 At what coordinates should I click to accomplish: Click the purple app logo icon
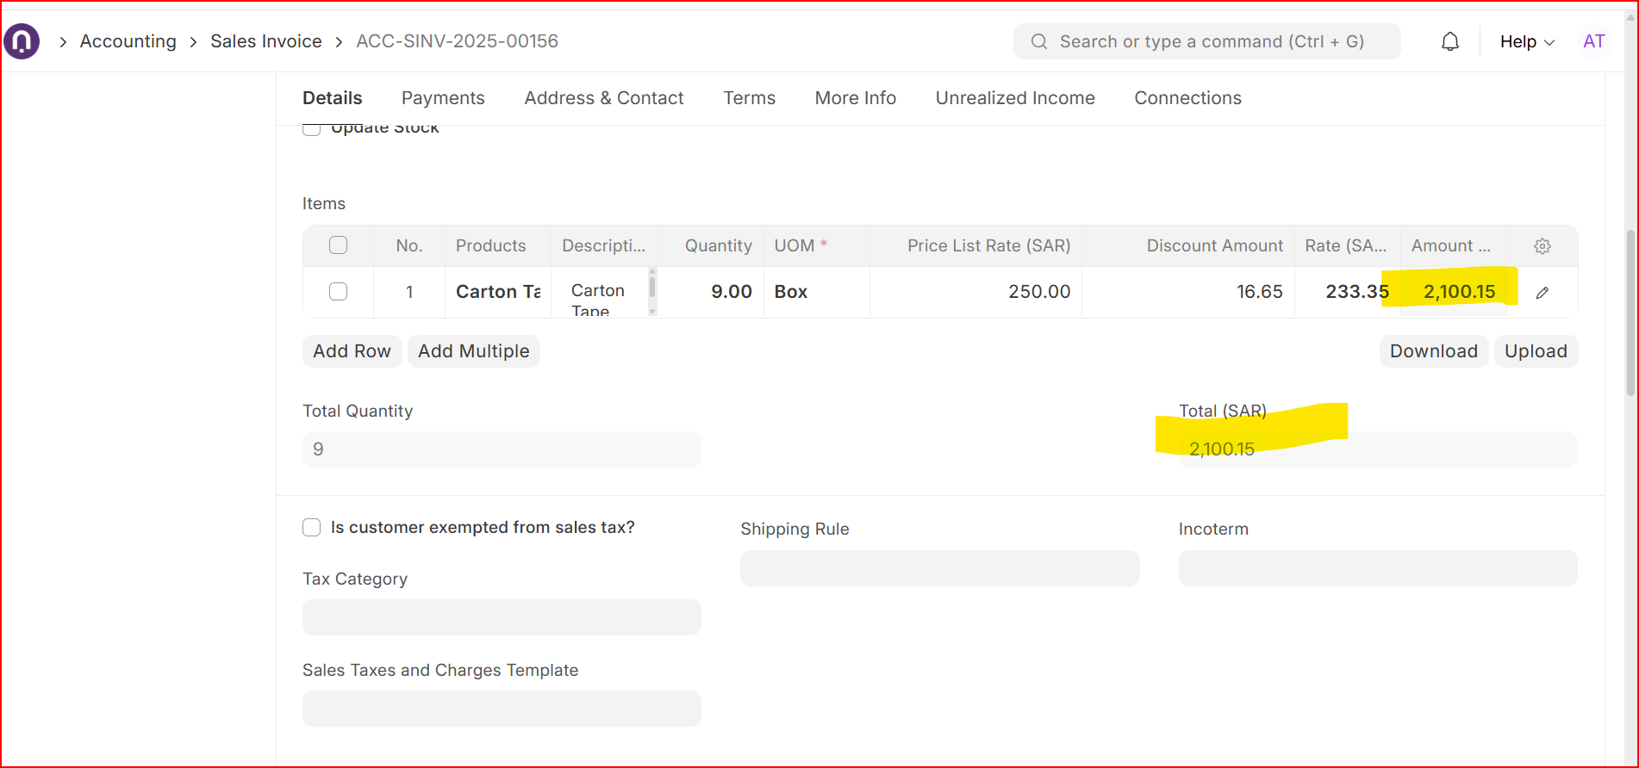tap(22, 41)
